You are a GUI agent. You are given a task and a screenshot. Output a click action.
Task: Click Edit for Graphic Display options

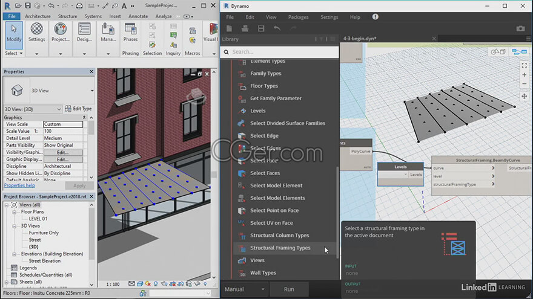click(63, 159)
